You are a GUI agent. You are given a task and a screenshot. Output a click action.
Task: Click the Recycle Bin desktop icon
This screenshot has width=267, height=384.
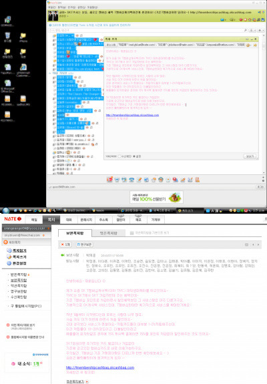click(7, 36)
